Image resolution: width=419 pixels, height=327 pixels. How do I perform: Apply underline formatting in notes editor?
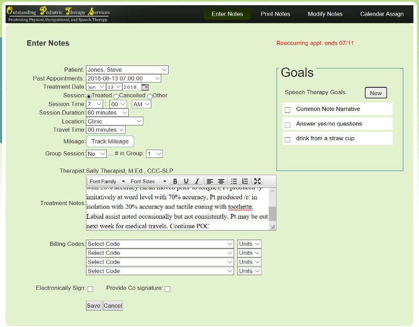(186, 181)
